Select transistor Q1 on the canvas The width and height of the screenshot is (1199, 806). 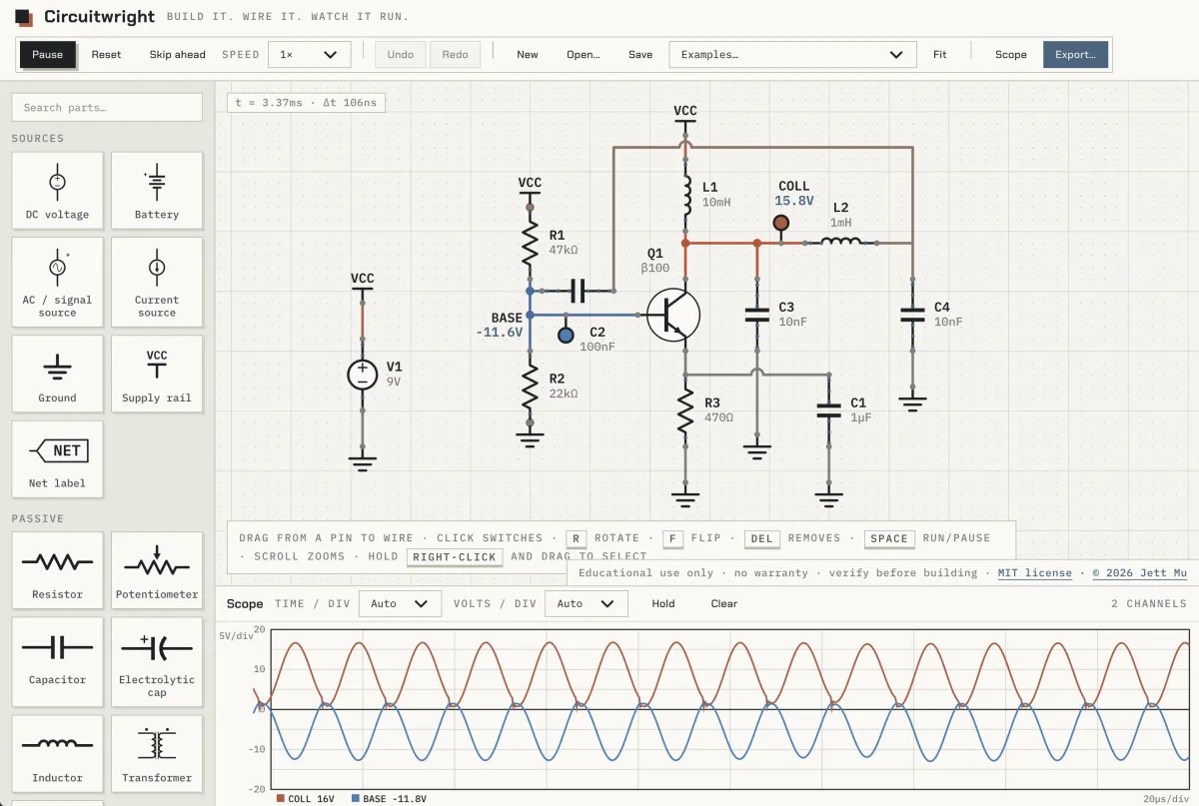pyautogui.click(x=671, y=315)
